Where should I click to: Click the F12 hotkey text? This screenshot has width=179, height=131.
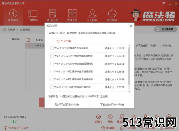coord(14,121)
